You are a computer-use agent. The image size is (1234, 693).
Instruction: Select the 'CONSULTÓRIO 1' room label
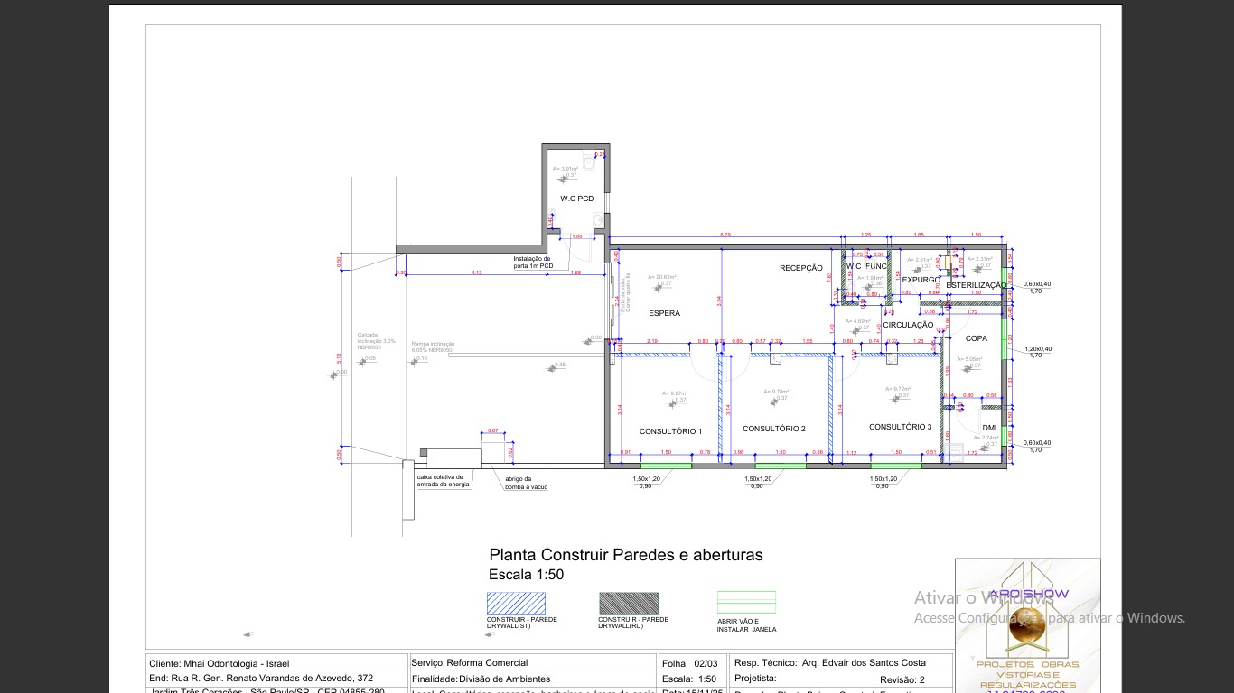click(670, 431)
